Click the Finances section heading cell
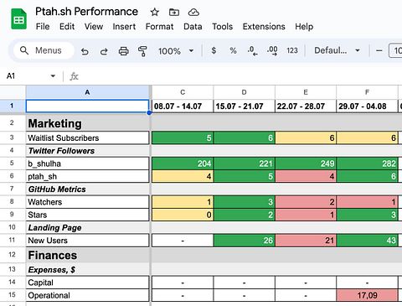 pos(87,255)
